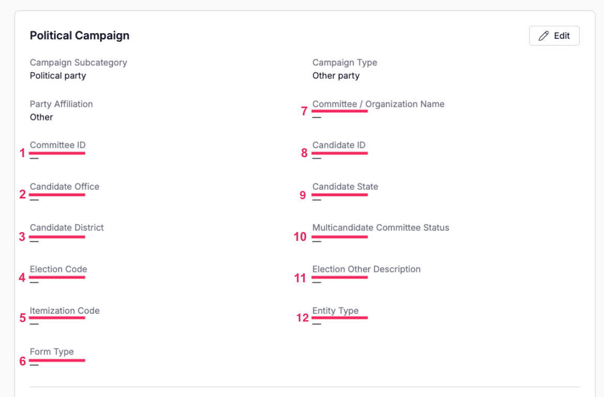This screenshot has height=397, width=604.
Task: Click the Candidate Office label
Action: tap(65, 187)
